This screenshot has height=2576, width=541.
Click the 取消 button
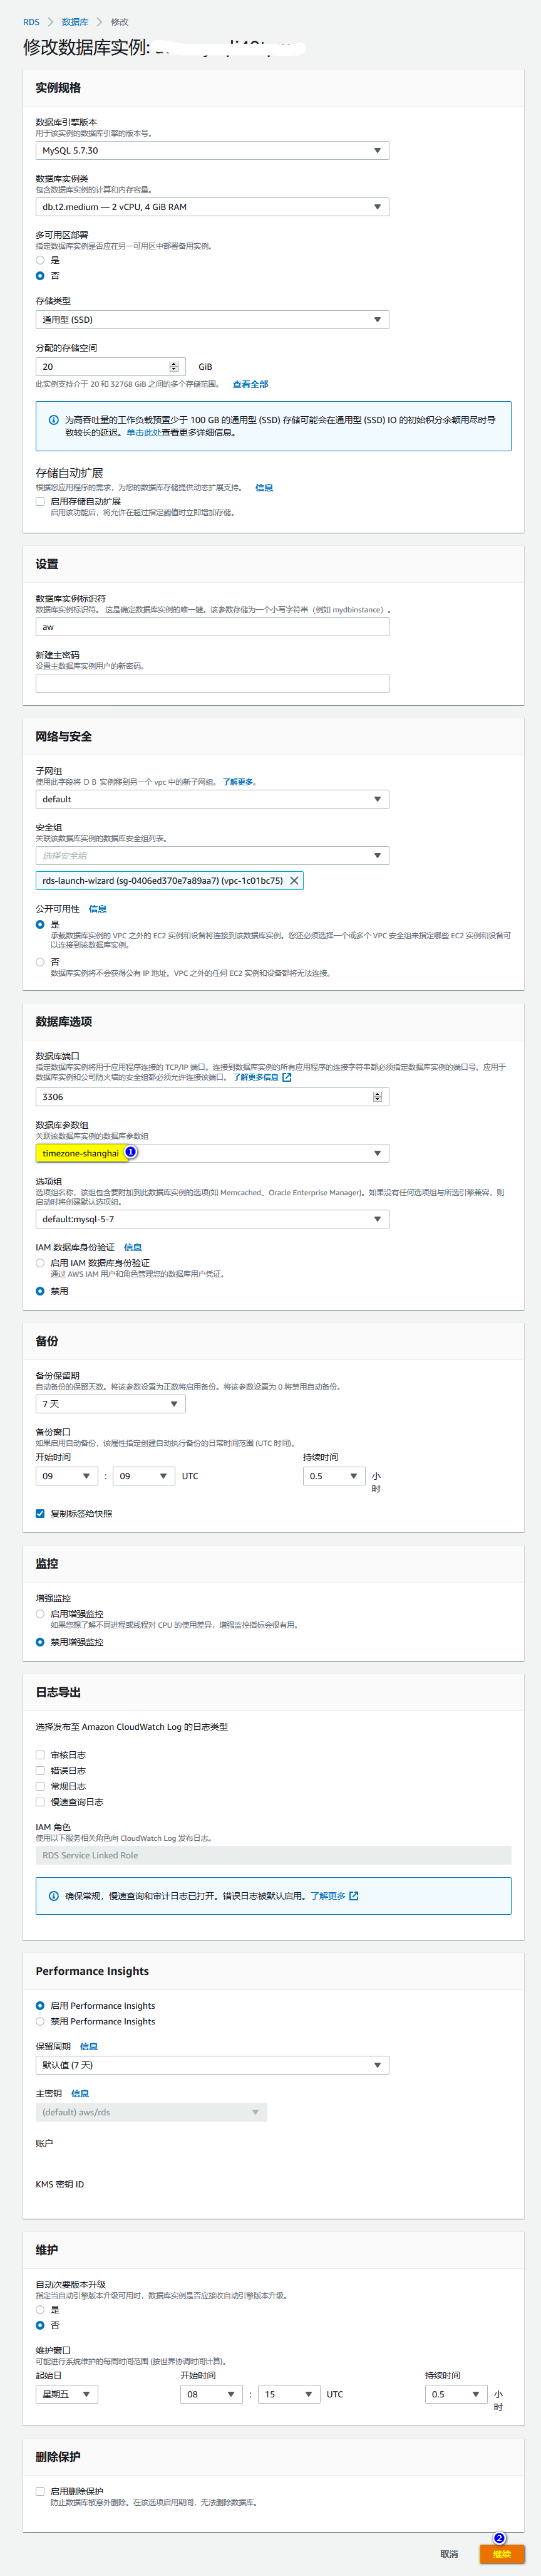[x=449, y=2554]
